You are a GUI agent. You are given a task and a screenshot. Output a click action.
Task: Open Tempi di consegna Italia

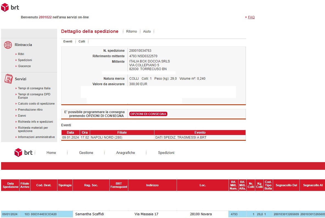click(x=34, y=88)
